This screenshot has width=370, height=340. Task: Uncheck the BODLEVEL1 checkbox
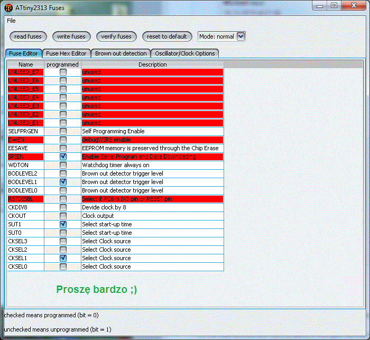[x=63, y=182]
